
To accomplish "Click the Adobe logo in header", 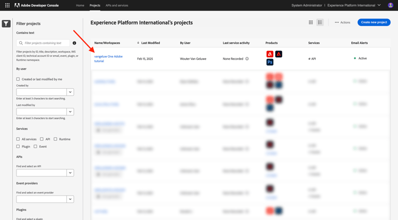I will [17, 5].
